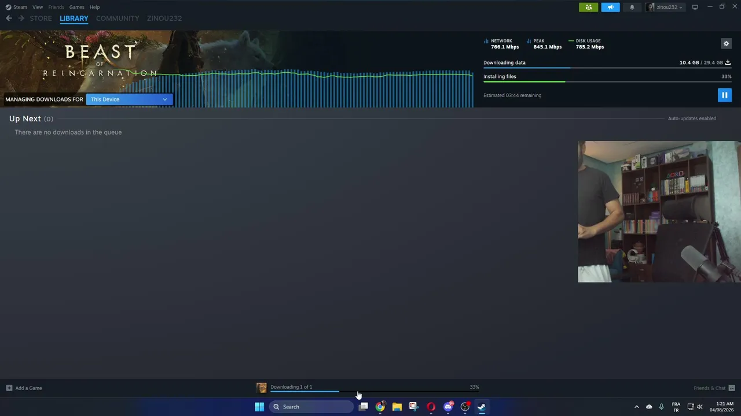The width and height of the screenshot is (741, 416).
Task: Switch to the STORE tab
Action: [41, 18]
